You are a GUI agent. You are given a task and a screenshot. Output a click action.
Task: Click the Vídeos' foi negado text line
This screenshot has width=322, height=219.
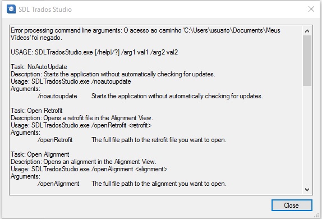[36, 38]
